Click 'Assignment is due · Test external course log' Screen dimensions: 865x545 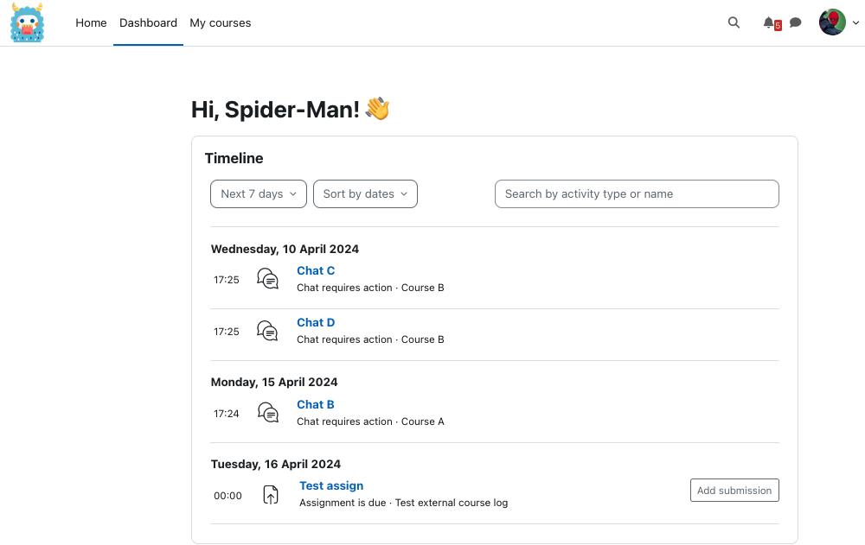pos(403,503)
